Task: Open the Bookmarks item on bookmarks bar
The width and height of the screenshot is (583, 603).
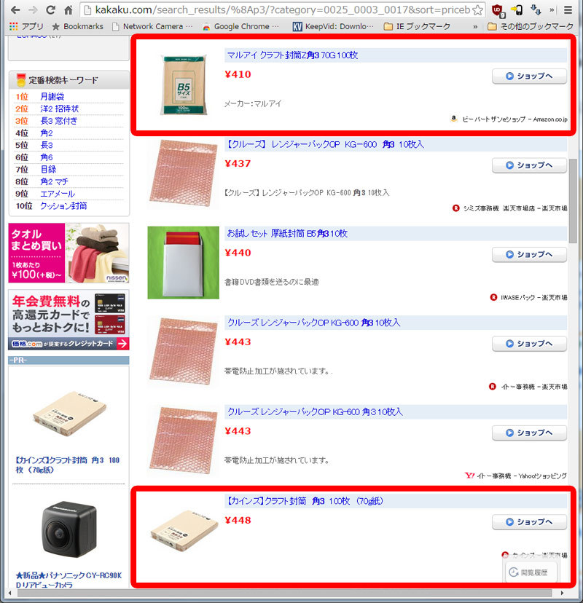Action: tap(78, 26)
